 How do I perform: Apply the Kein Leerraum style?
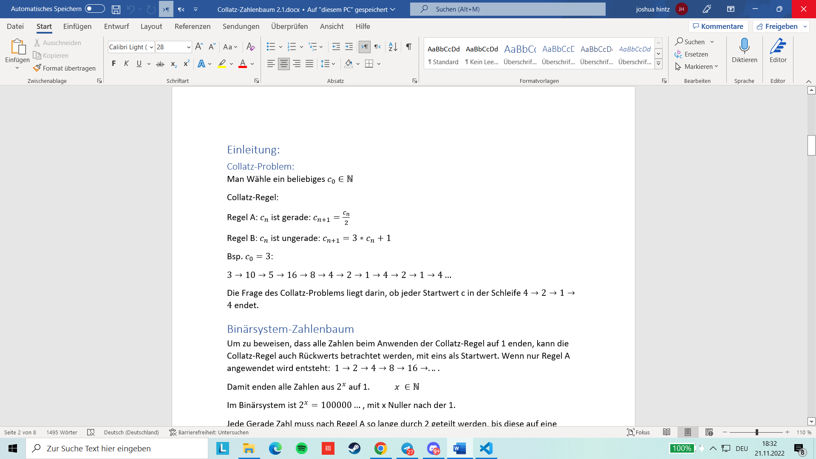tap(482, 54)
